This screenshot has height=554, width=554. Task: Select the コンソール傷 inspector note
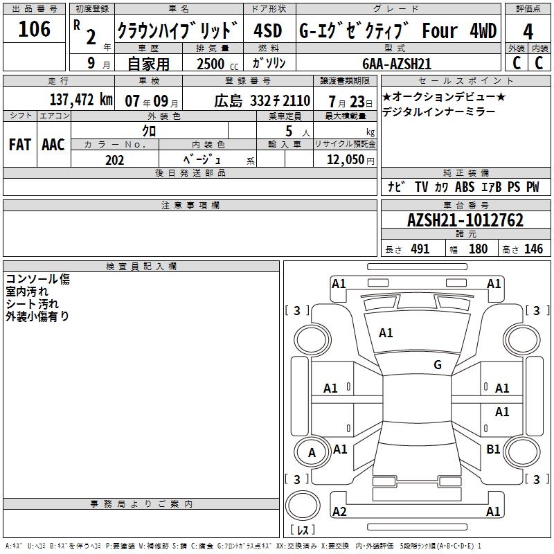click(x=37, y=279)
